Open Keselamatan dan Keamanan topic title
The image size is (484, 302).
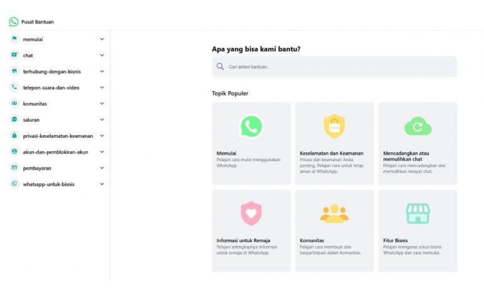coord(331,153)
